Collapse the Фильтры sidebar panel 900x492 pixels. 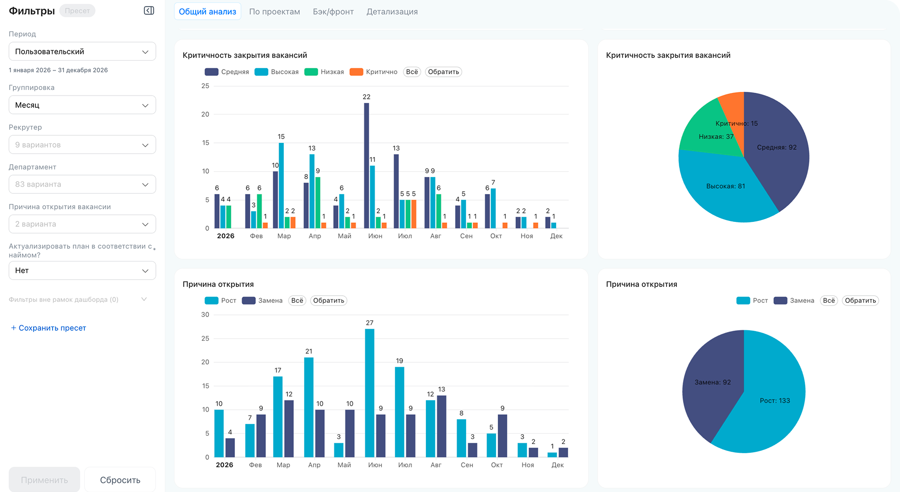[x=149, y=10]
